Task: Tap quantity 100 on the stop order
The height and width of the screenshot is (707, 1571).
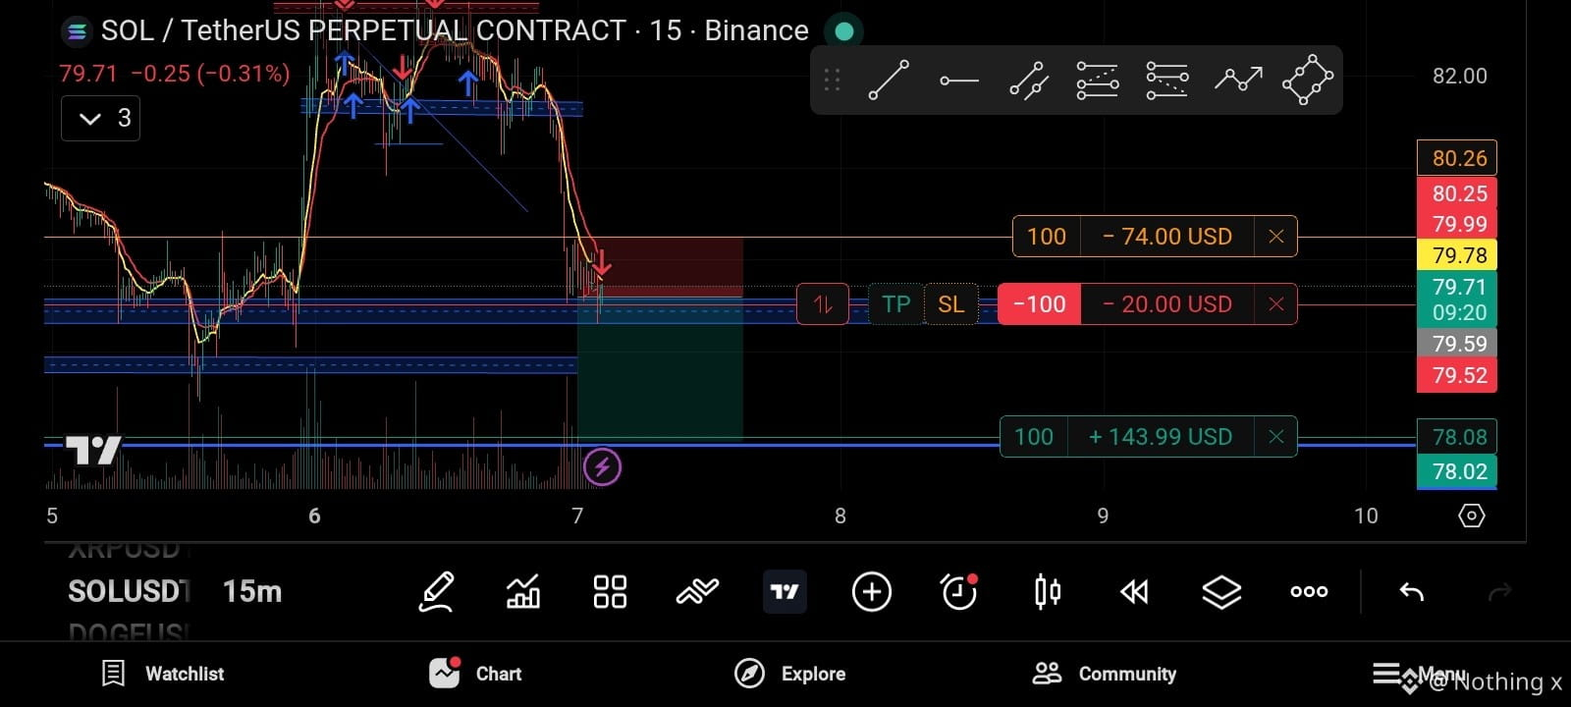Action: pos(1047,237)
